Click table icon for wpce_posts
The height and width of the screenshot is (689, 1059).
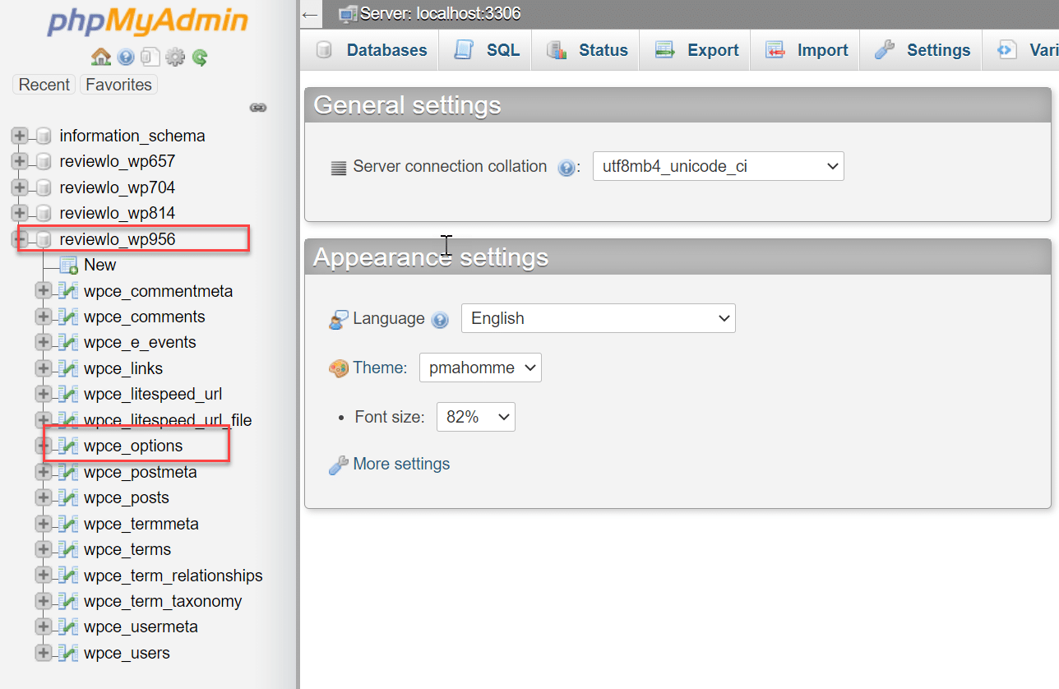click(68, 497)
